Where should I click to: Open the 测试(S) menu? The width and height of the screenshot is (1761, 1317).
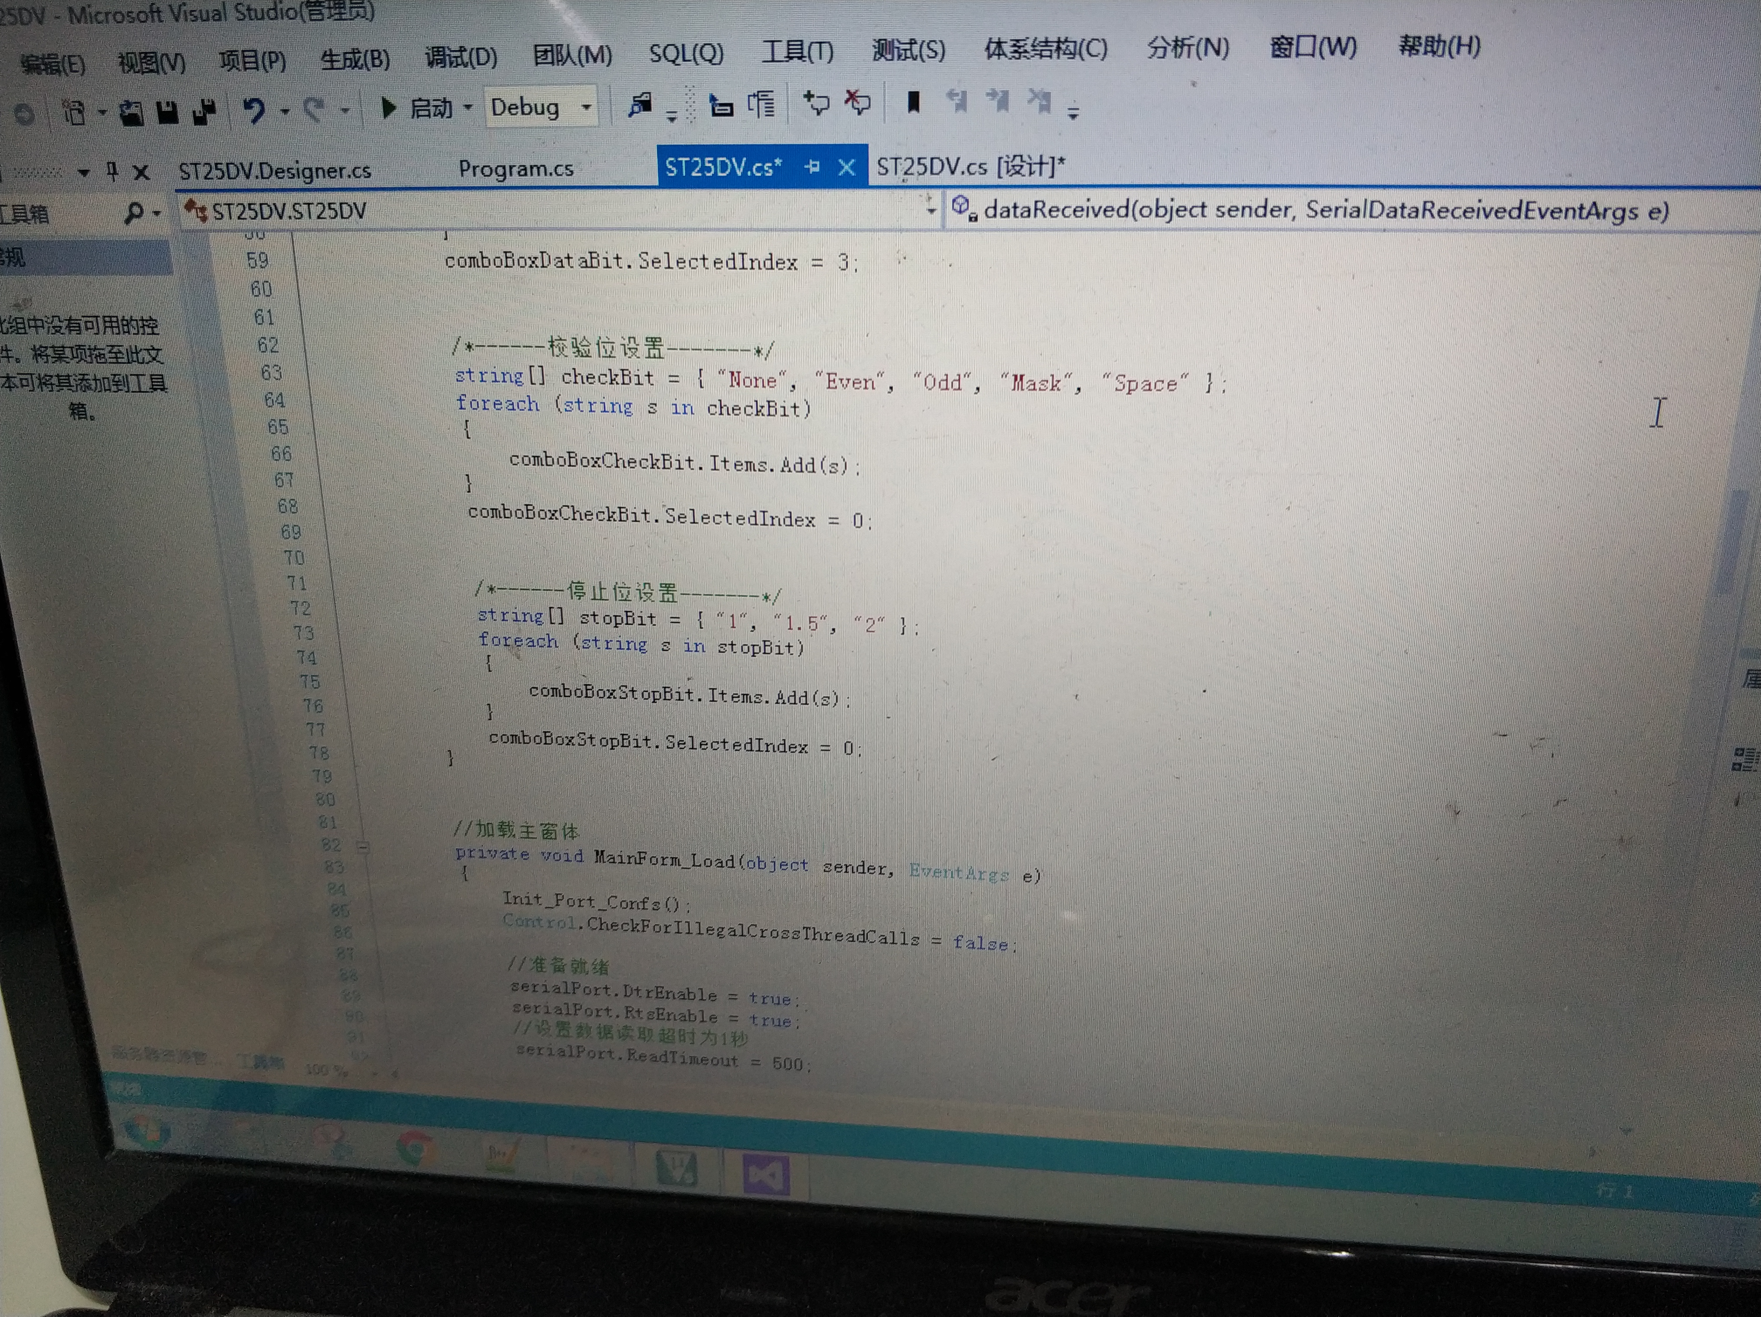(908, 49)
